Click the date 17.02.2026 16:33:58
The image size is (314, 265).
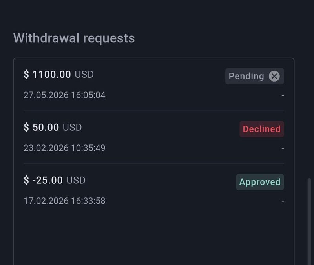point(64,201)
